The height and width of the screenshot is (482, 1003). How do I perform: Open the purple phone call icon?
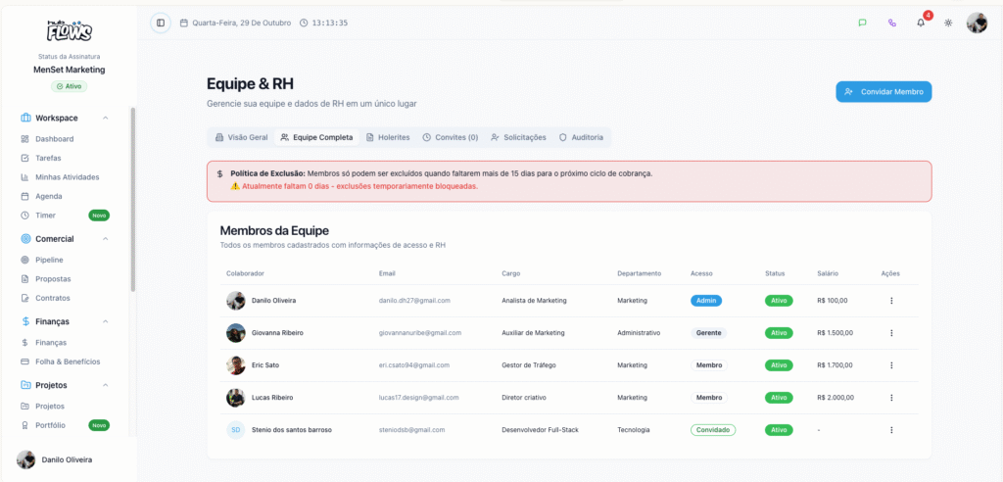coord(892,24)
